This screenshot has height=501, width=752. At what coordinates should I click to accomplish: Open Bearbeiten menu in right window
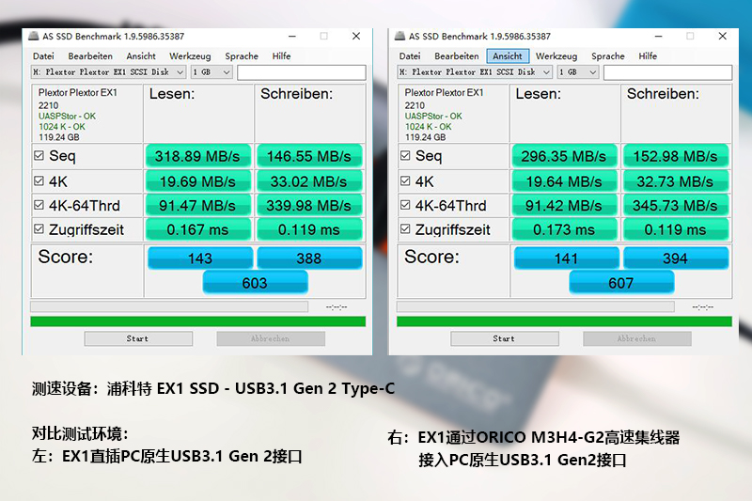click(457, 56)
